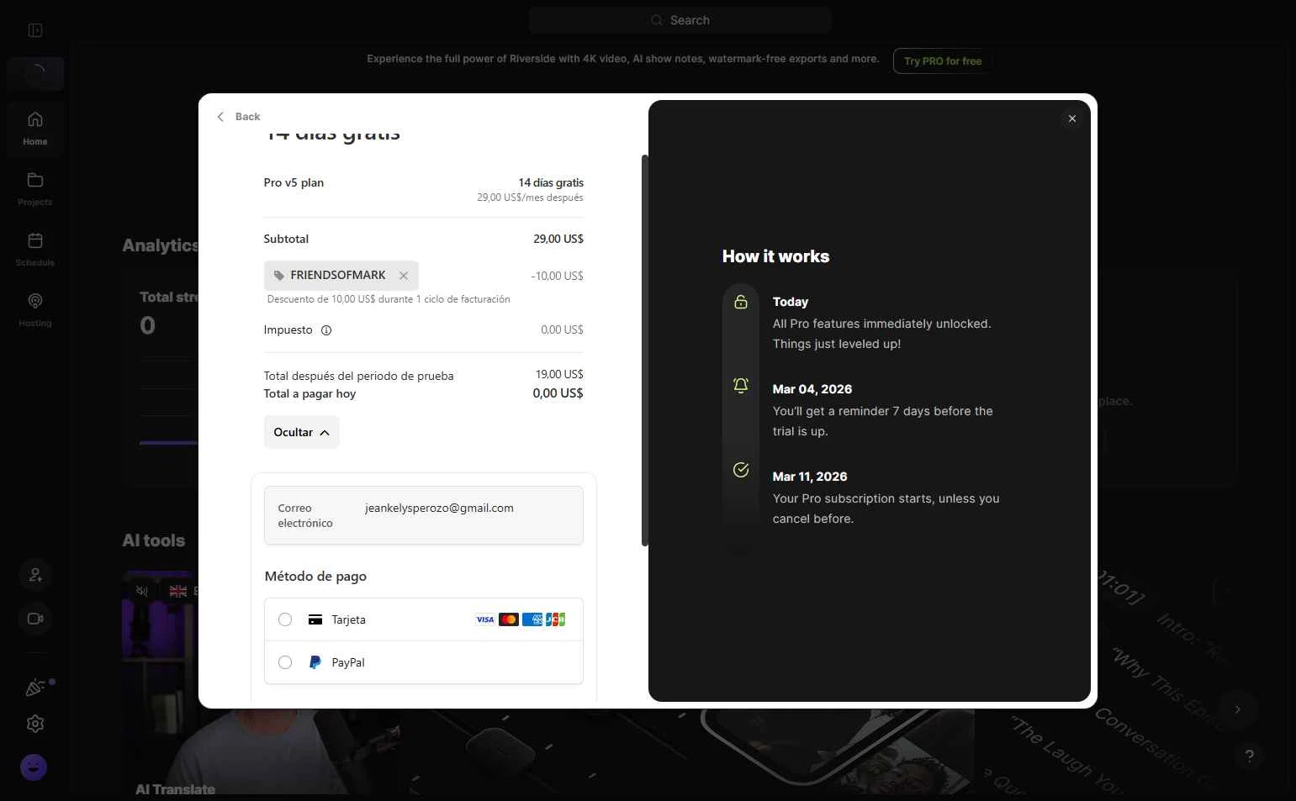This screenshot has width=1296, height=801.
Task: Open Home in the sidebar
Action: pyautogui.click(x=35, y=127)
